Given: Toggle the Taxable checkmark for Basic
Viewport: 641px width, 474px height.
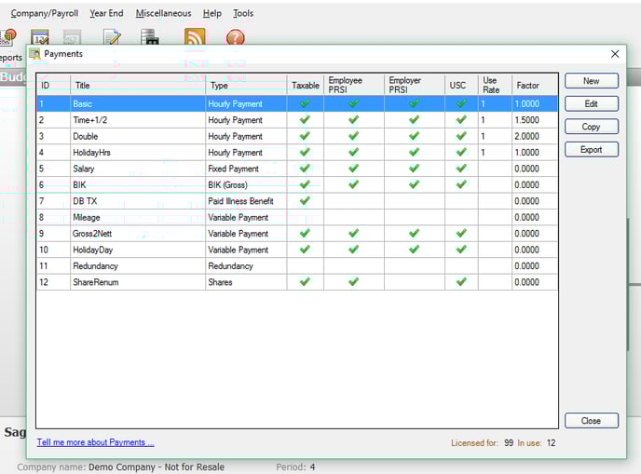Looking at the screenshot, I should coord(305,103).
